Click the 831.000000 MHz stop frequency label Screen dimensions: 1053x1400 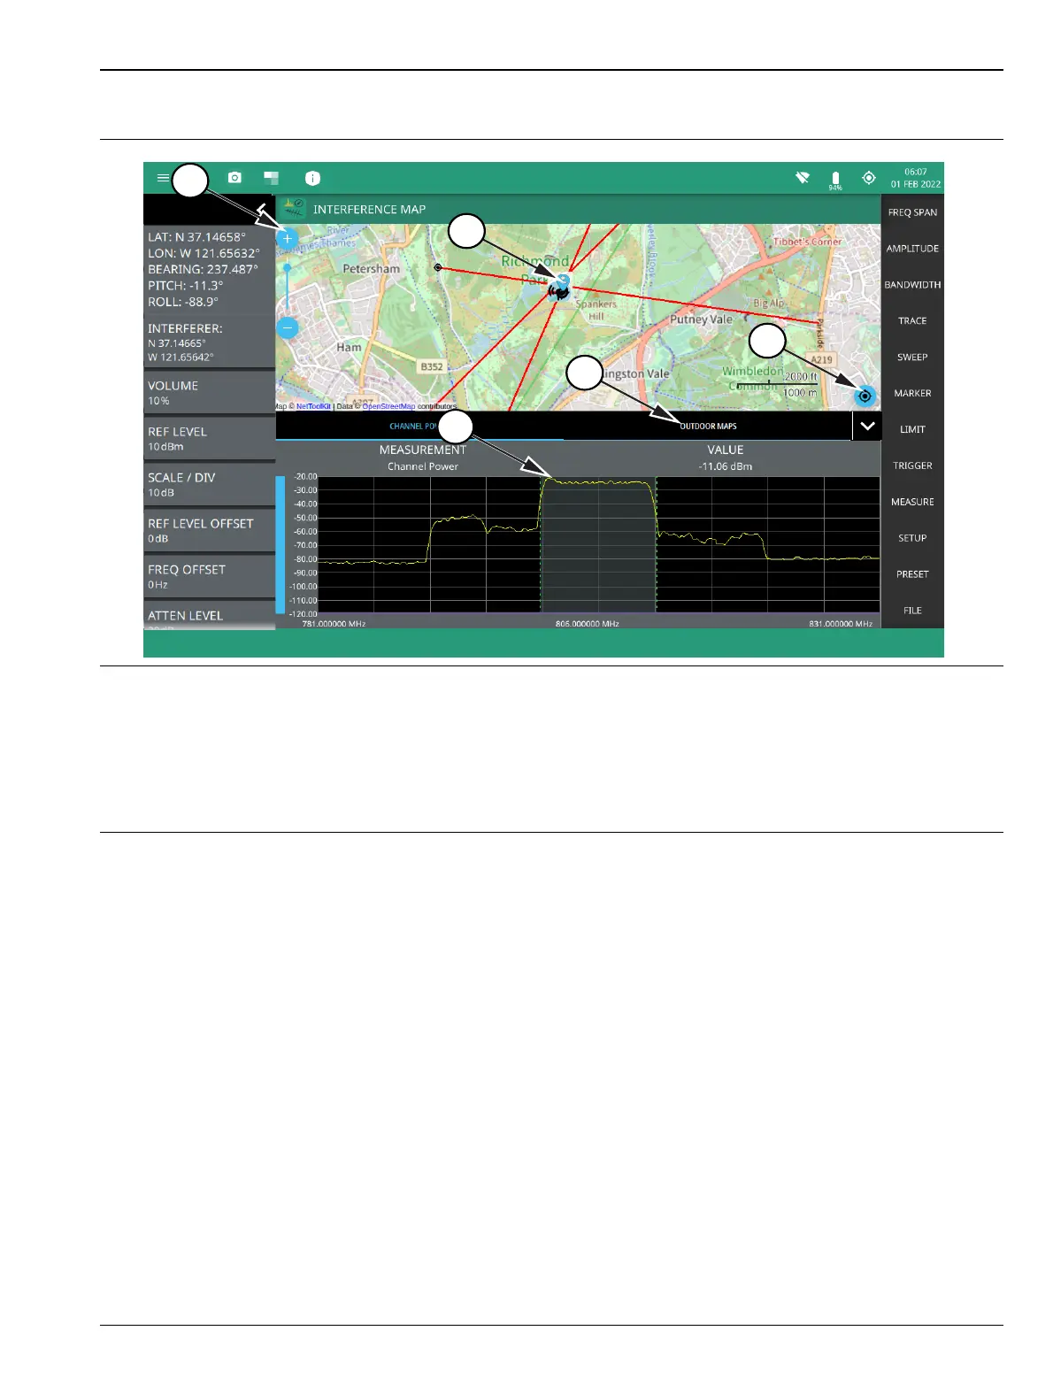pyautogui.click(x=841, y=624)
